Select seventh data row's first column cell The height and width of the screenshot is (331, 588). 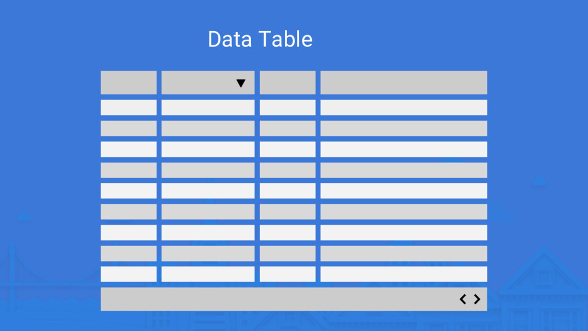pos(129,233)
